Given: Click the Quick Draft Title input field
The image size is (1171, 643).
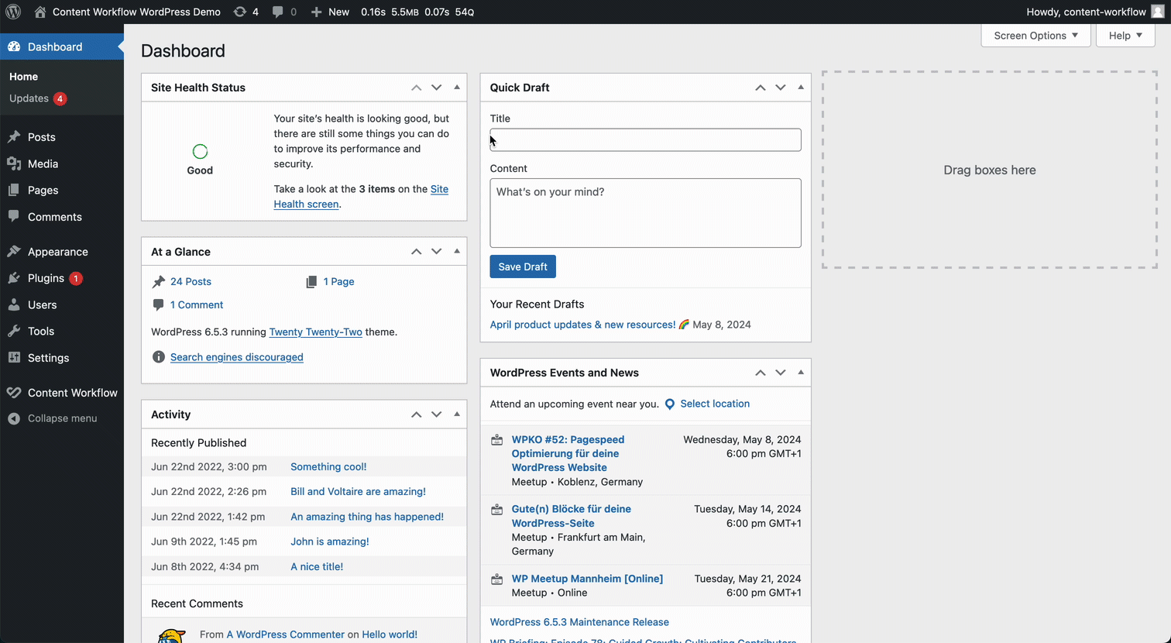Looking at the screenshot, I should (645, 140).
